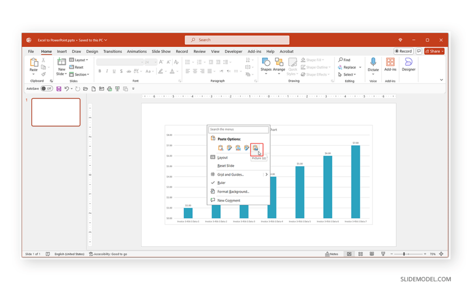The image size is (470, 291).
Task: Select slide 1 thumbnail
Action: coord(56,112)
